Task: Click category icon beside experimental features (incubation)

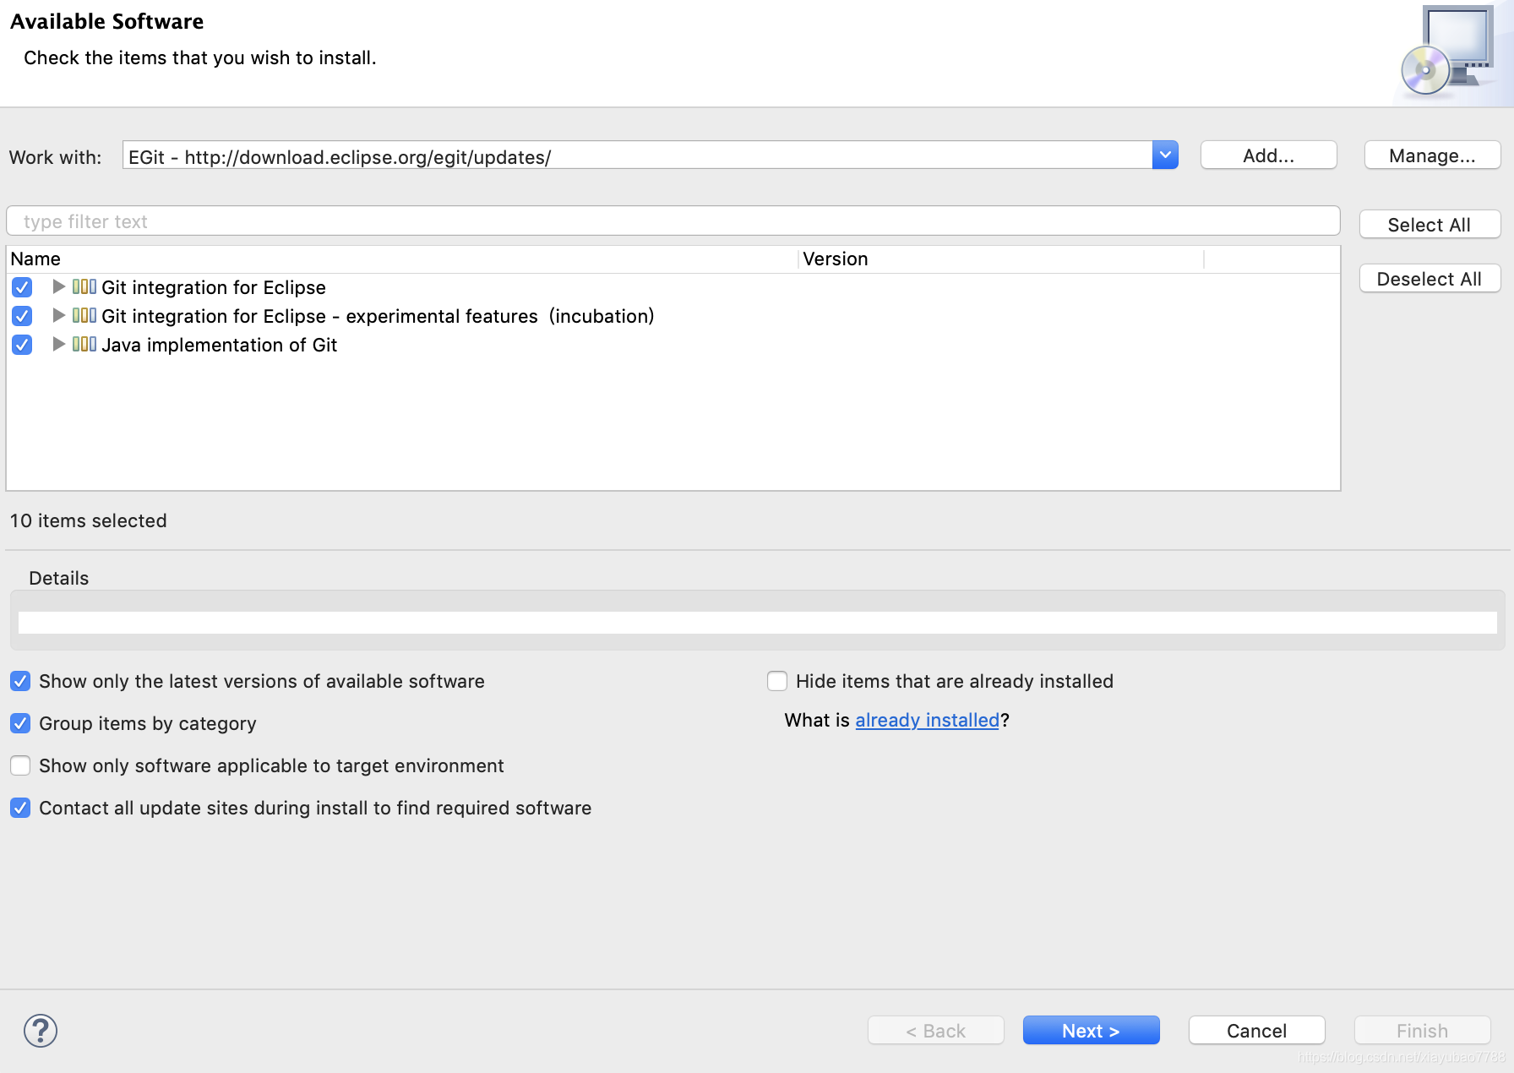Action: tap(84, 315)
